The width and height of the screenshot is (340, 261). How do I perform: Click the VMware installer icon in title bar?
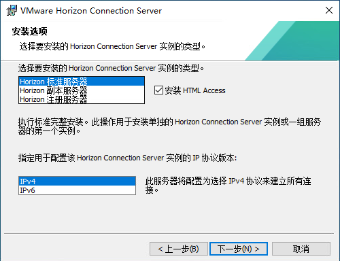coord(12,10)
